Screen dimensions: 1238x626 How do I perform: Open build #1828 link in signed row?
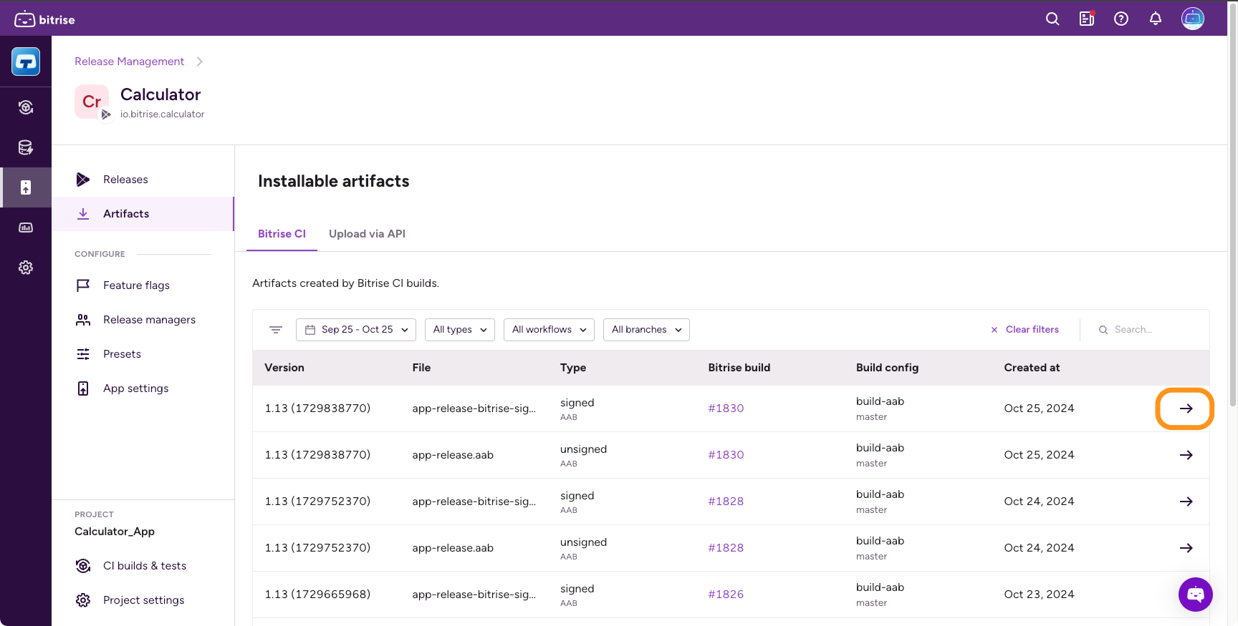coord(726,502)
